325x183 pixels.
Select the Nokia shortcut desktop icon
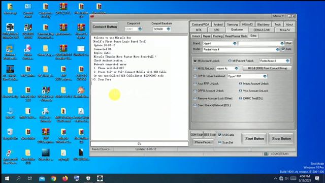click(x=28, y=52)
